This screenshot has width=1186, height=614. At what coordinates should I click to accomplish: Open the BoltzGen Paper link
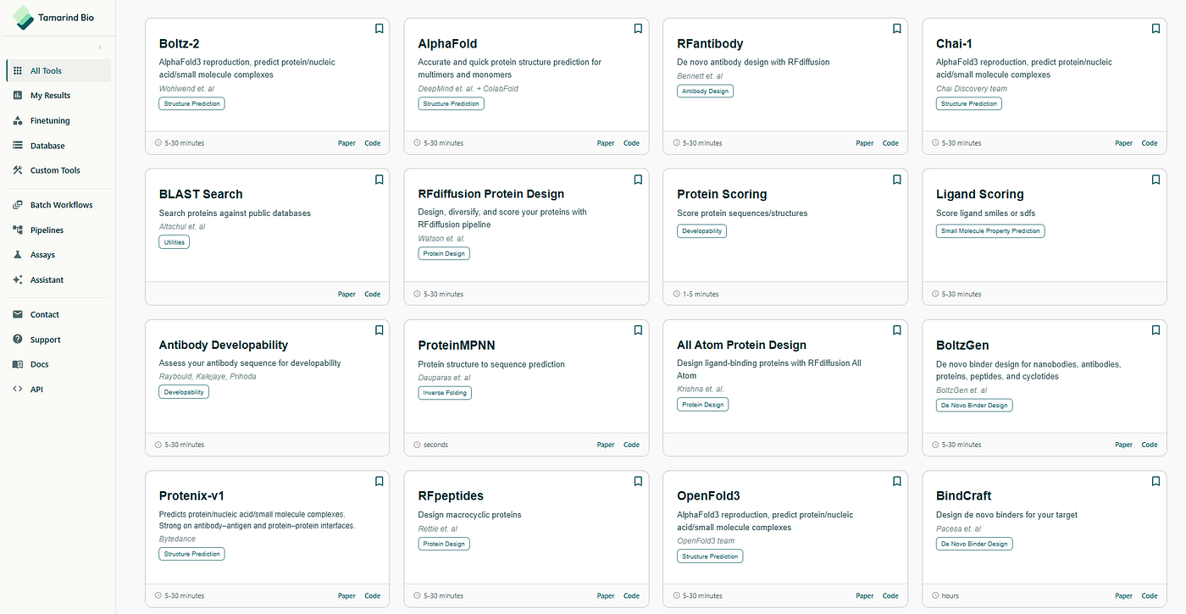pos(1124,445)
